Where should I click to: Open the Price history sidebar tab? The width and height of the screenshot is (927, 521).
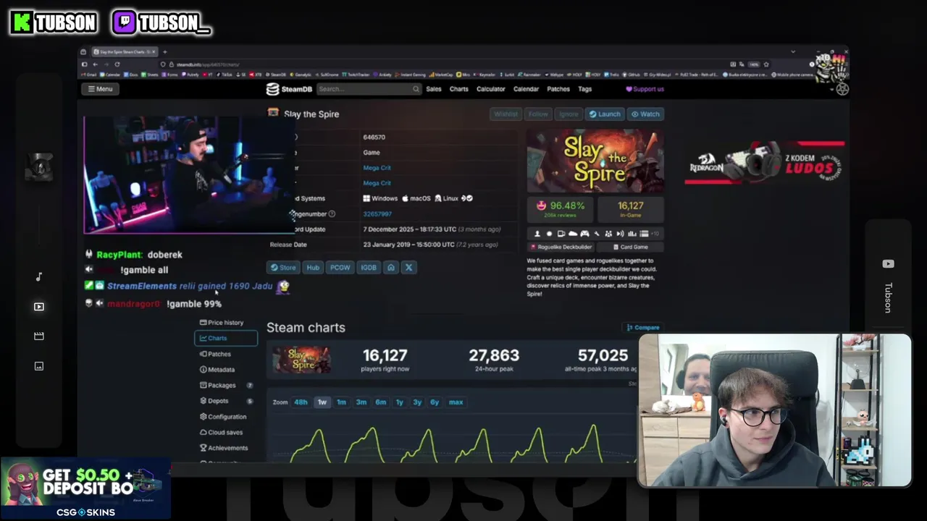[x=225, y=323]
